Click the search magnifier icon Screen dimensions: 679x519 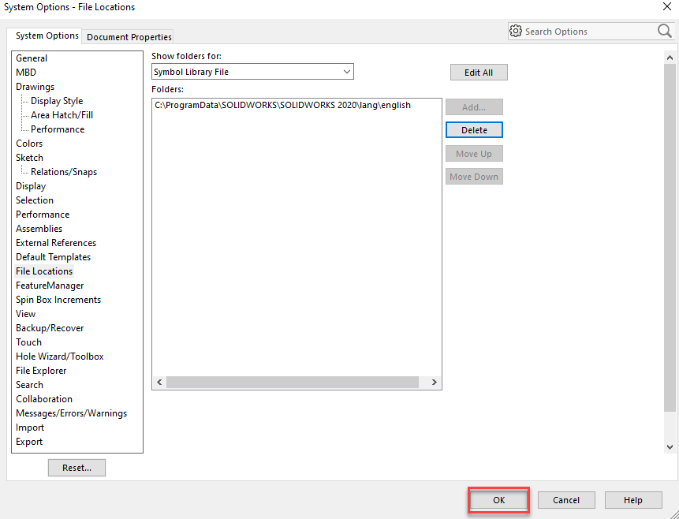click(x=664, y=31)
